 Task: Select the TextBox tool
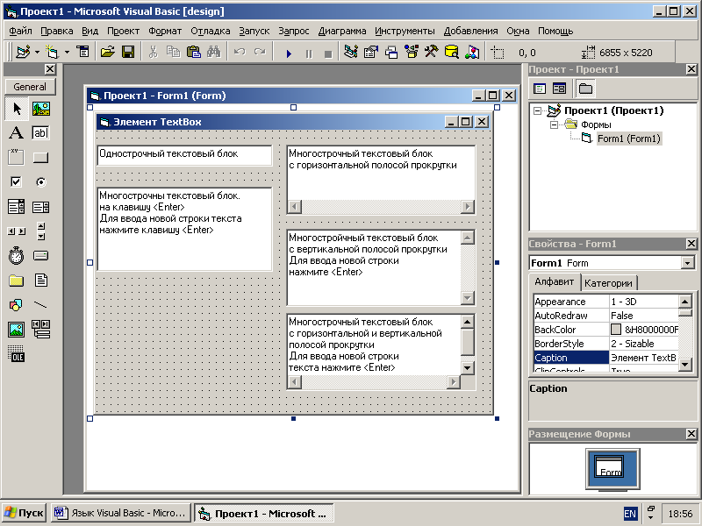click(x=40, y=133)
